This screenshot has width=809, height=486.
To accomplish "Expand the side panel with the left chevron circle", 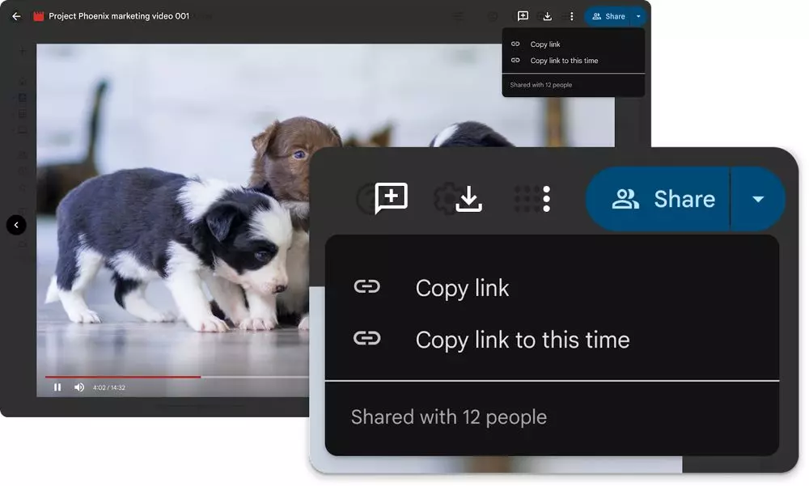I will click(x=16, y=225).
